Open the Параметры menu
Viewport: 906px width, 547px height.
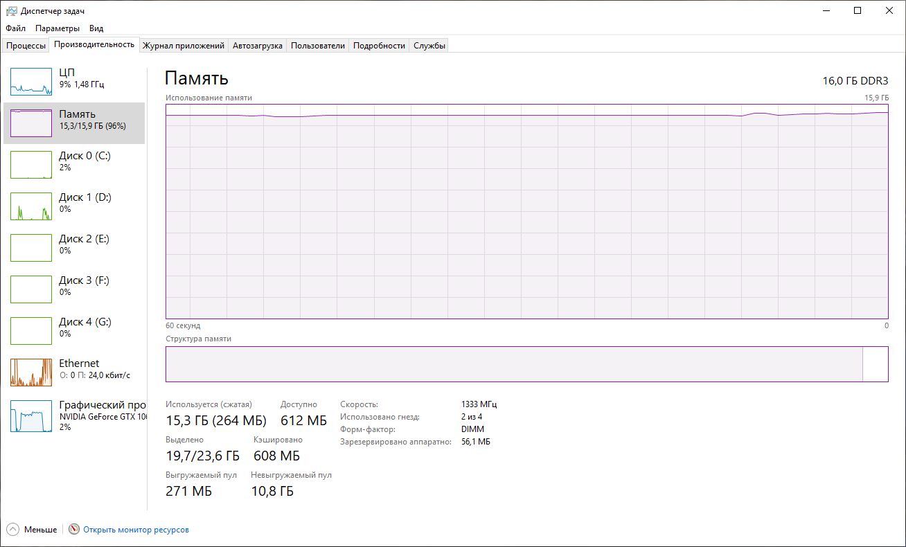57,28
